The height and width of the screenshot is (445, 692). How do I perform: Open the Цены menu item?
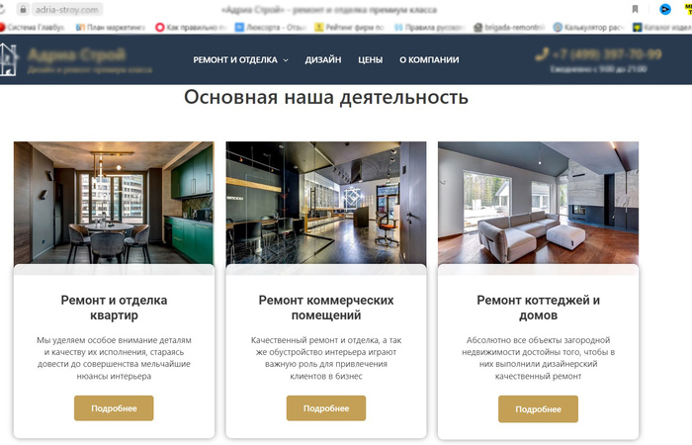[371, 59]
